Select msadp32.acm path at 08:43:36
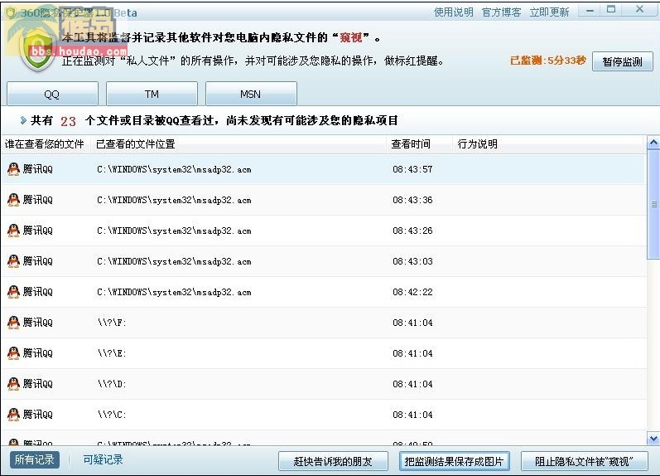The image size is (660, 476). (174, 200)
